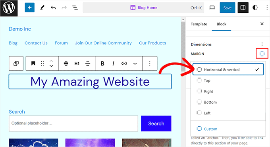270x147 pixels.
Task: Open block toolbar three-dot options
Action: tap(150, 64)
